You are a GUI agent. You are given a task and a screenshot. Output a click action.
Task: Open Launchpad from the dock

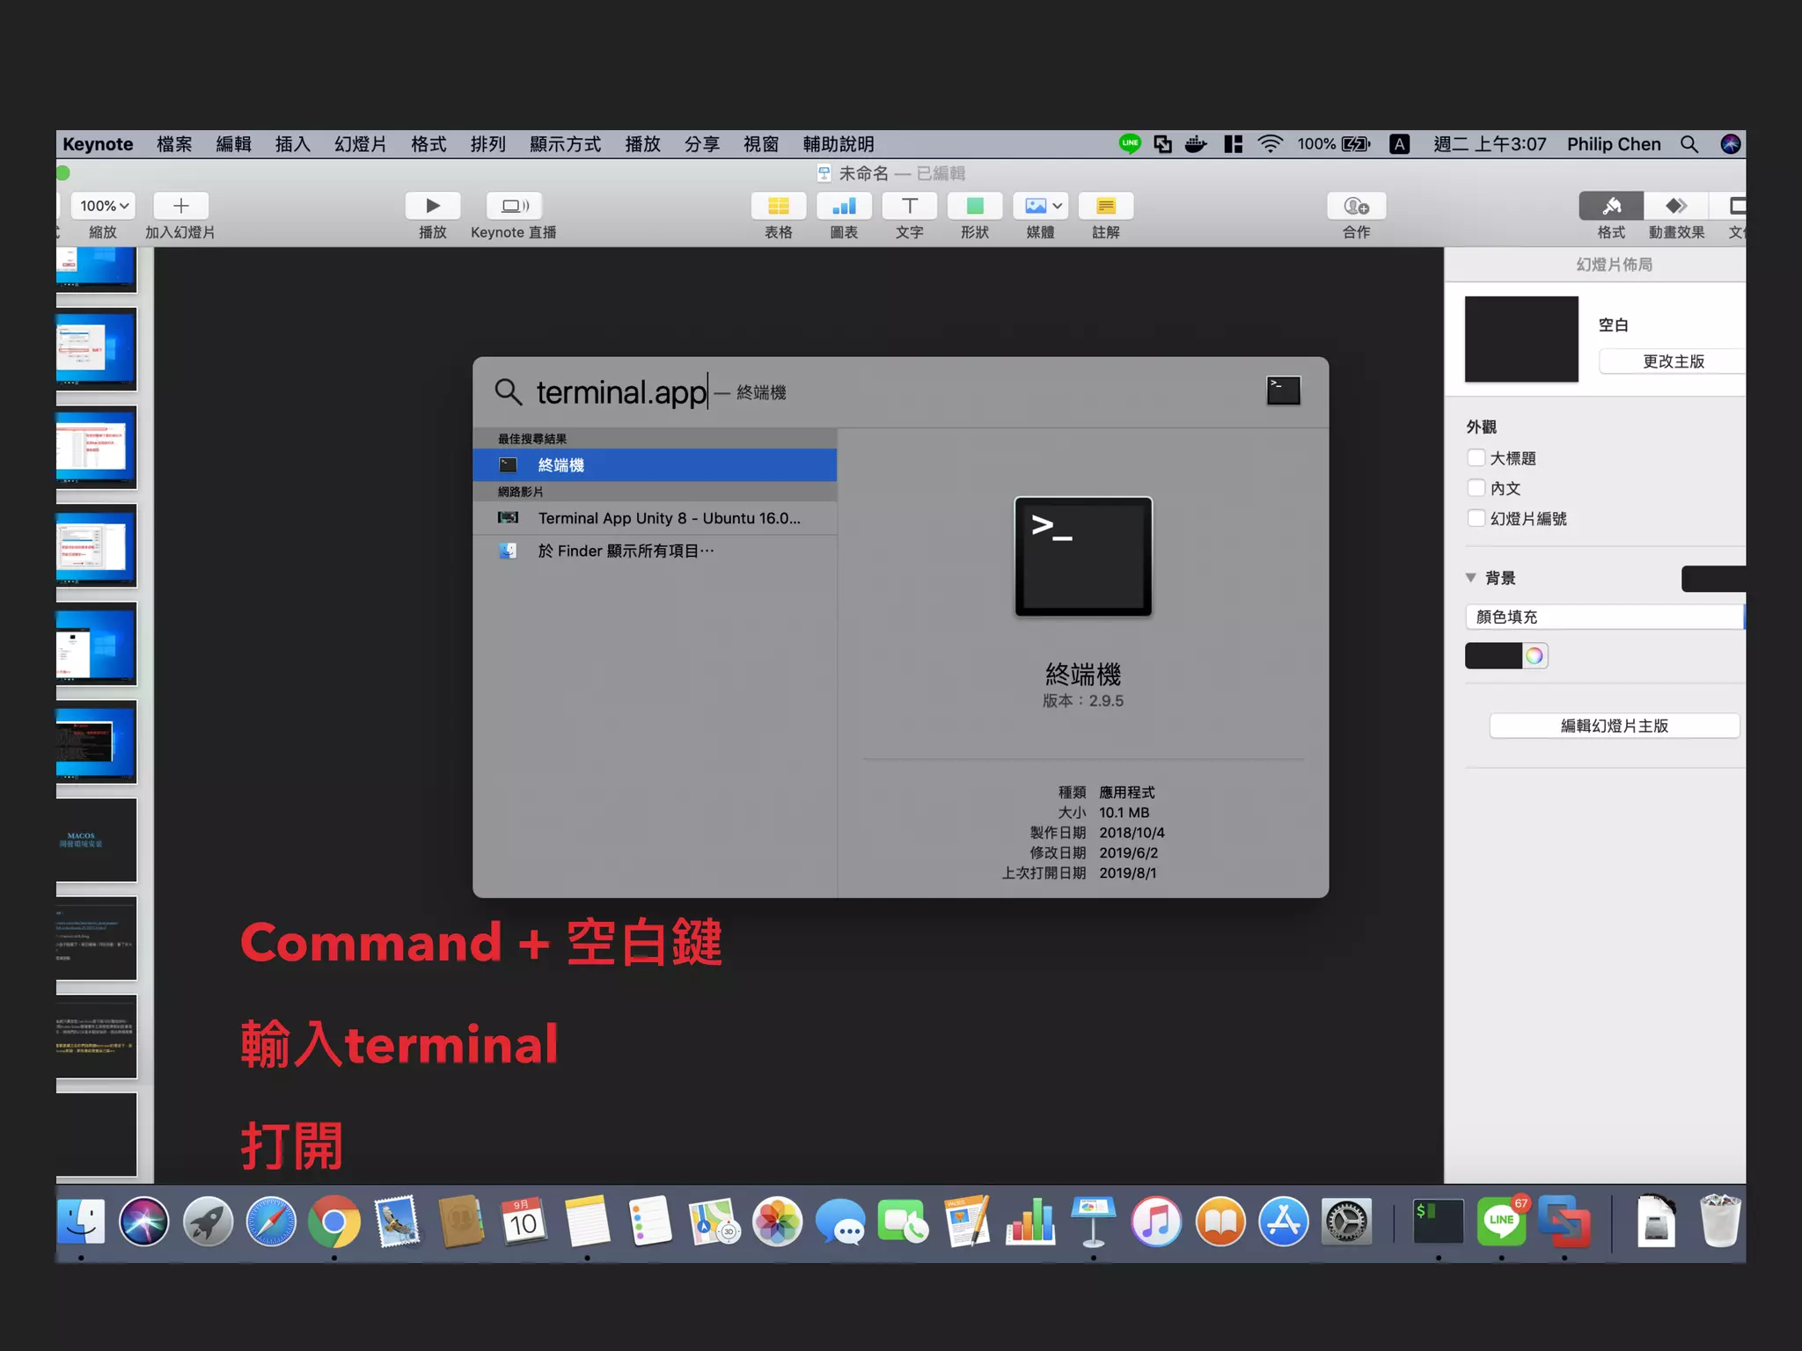point(208,1222)
